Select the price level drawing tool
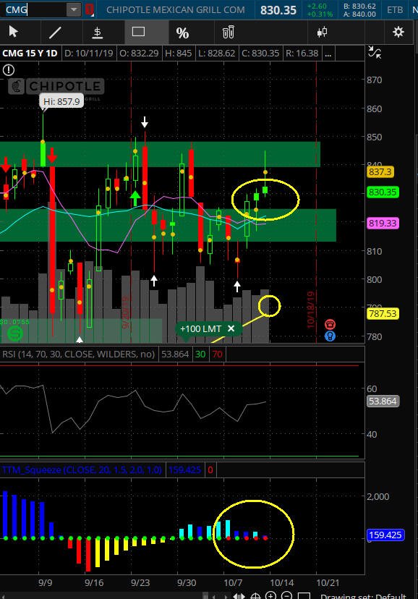418x599 pixels. point(98,33)
